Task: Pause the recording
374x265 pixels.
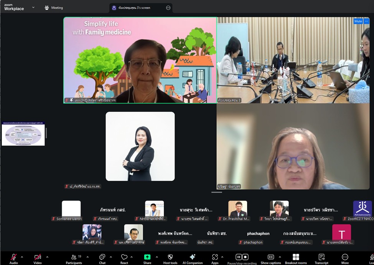Action: [x=239, y=257]
